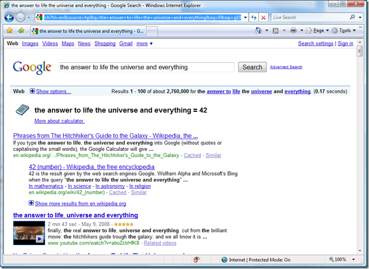Click the Google logo
This screenshot has height=269, width=369.
pos(32,67)
